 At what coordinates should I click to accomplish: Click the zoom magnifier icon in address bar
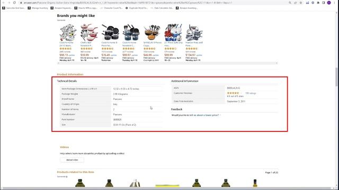pyautogui.click(x=290, y=3)
